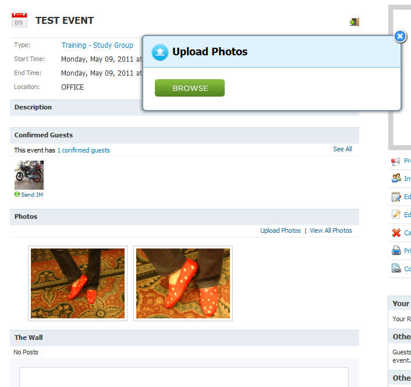Click the exit door icon at top right
Screen dimensions: 411x387
point(355,22)
